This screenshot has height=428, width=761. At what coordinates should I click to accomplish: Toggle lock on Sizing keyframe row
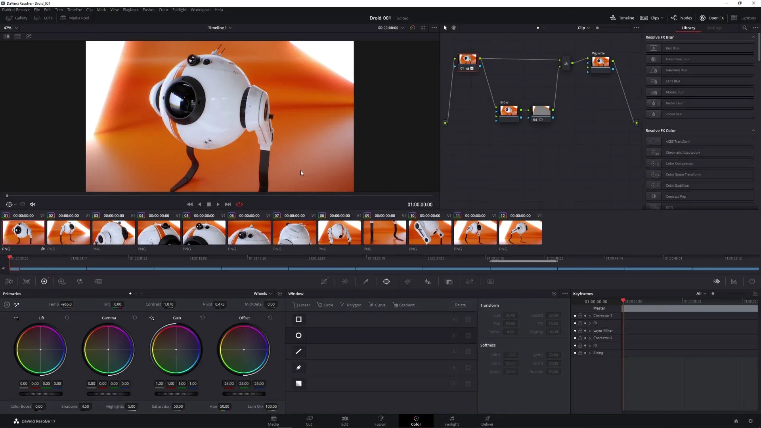click(580, 353)
